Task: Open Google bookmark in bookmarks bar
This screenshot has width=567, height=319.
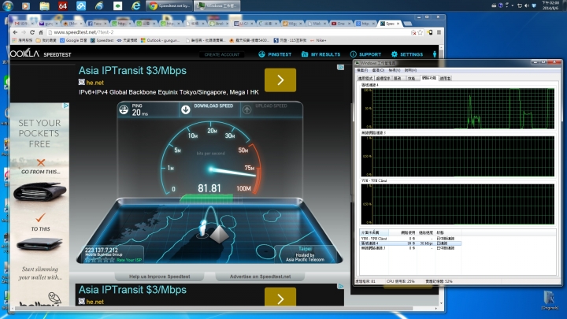Action: click(73, 40)
